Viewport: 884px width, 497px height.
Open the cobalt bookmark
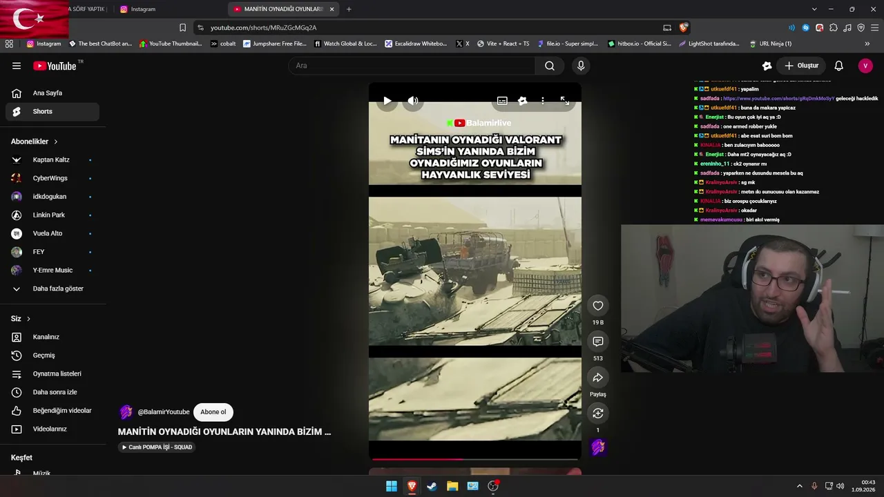pyautogui.click(x=223, y=43)
